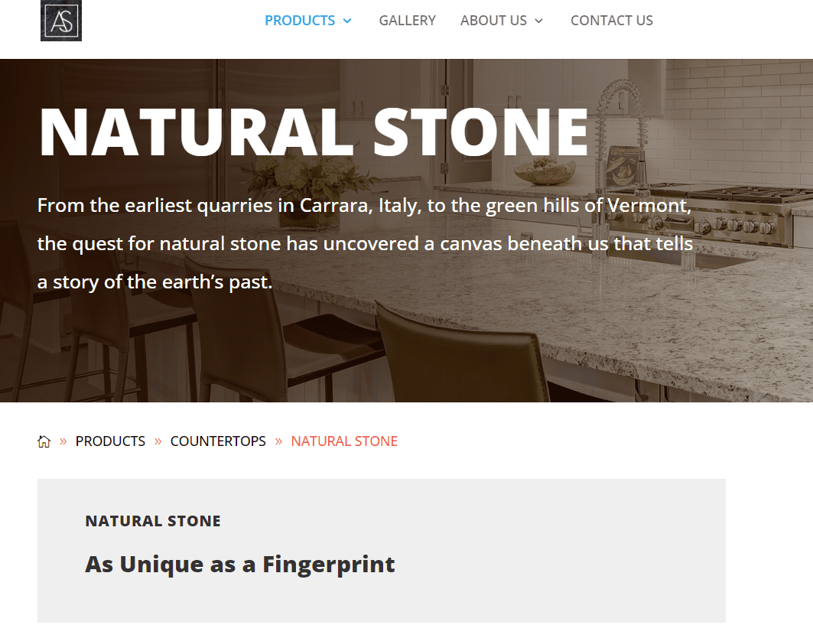This screenshot has height=625, width=813.
Task: Open the GALLERY page
Action: [407, 21]
